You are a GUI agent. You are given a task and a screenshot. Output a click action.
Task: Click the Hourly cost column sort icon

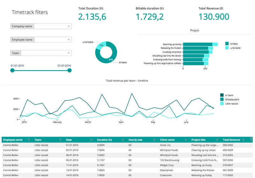[x=154, y=140]
